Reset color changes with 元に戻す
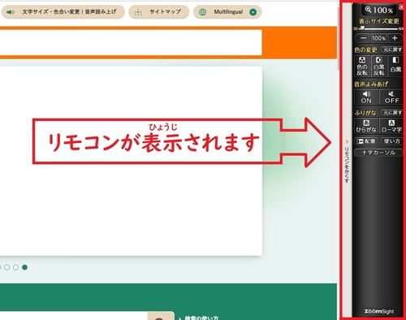The width and height of the screenshot is (406, 320). (392, 50)
